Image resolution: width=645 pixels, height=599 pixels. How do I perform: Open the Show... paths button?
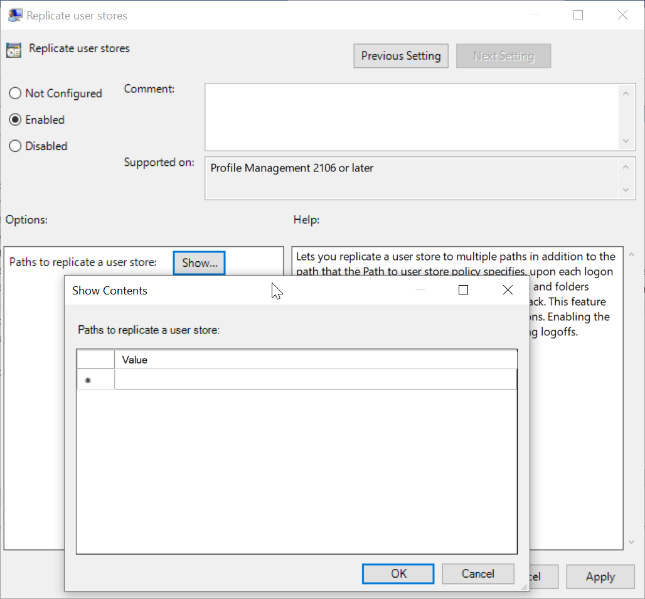click(199, 262)
